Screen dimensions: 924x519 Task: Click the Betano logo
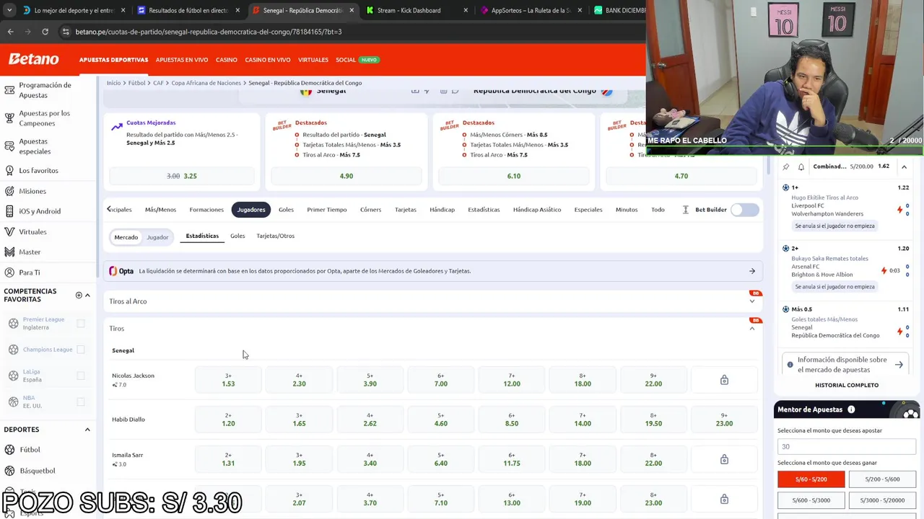(x=33, y=59)
